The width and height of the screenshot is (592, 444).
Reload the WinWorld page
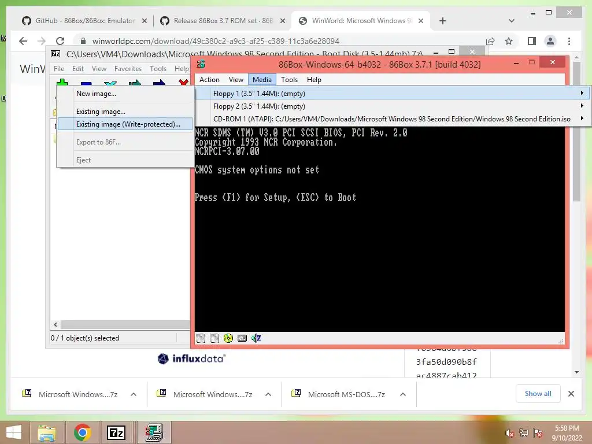point(60,41)
